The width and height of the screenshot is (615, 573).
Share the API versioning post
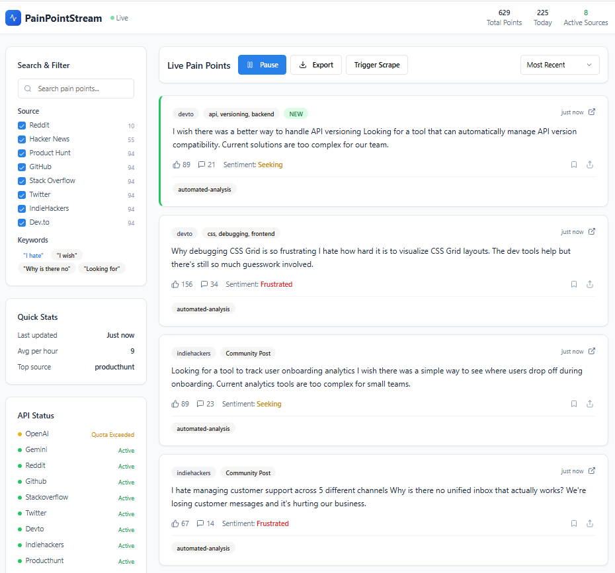tap(590, 165)
